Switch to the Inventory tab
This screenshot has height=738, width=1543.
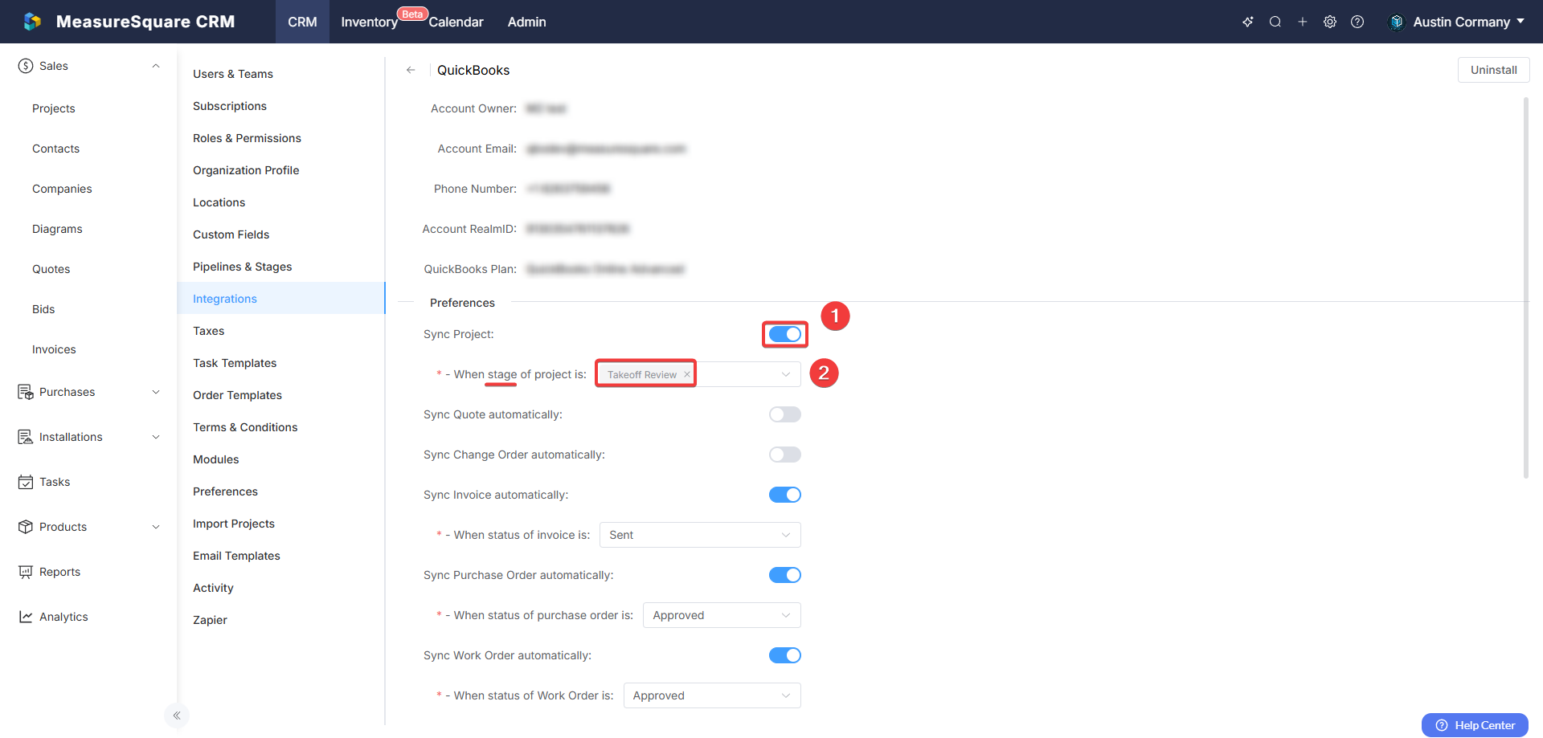point(370,22)
